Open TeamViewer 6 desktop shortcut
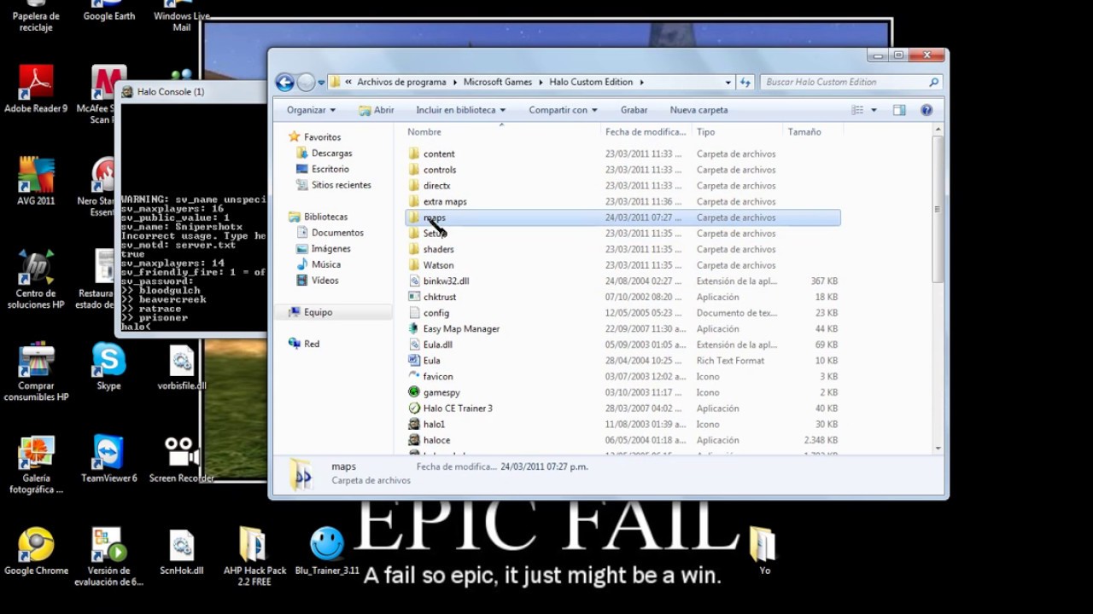Viewport: 1093px width, 614px height. click(108, 459)
